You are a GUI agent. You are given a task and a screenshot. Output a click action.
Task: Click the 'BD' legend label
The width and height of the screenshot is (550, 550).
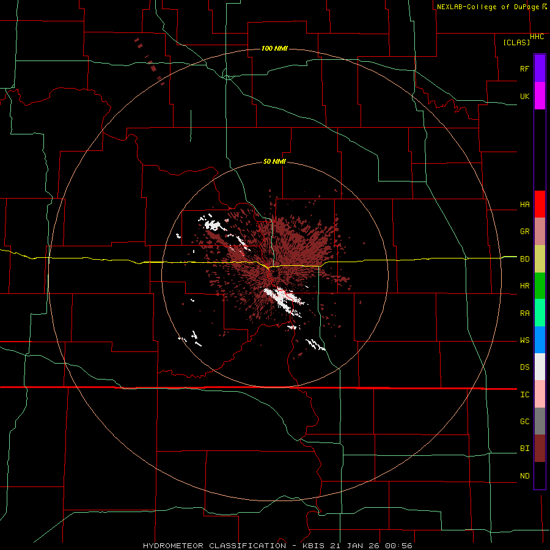(x=524, y=259)
